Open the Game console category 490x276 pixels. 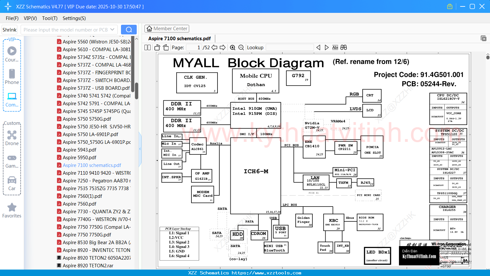[x=12, y=161]
